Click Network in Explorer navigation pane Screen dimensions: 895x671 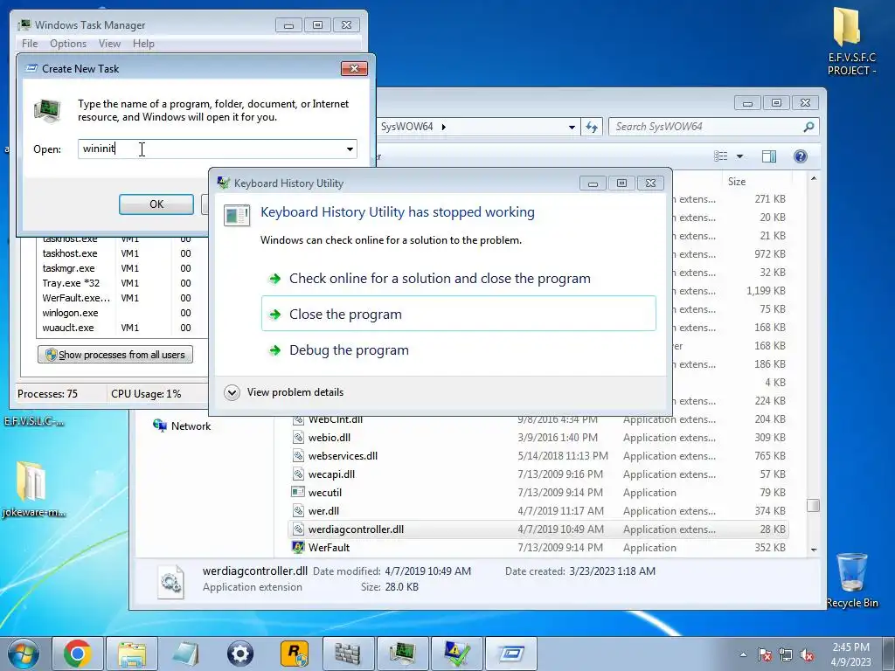coord(191,425)
